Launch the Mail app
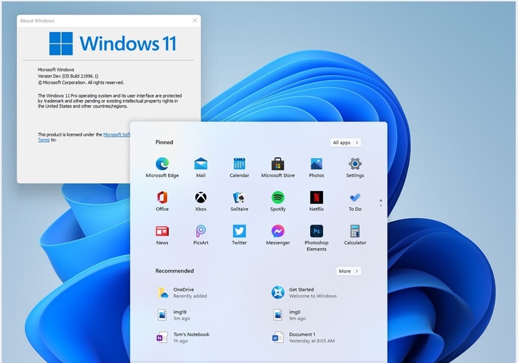 (x=200, y=165)
